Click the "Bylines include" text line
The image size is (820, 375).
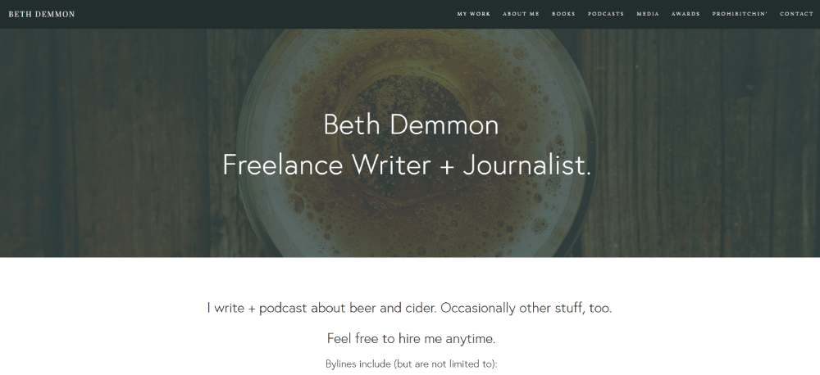411,364
